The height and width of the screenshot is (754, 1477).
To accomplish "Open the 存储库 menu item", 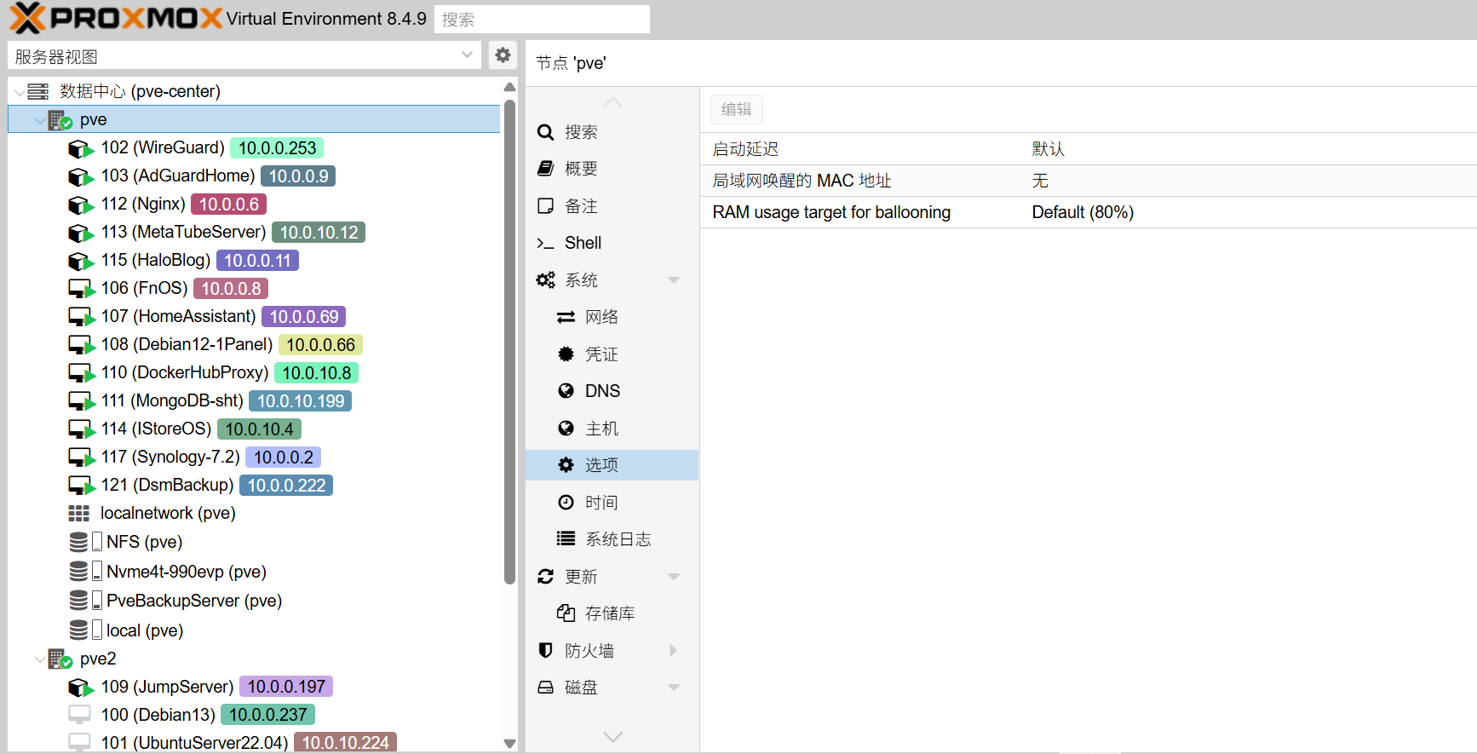I will (x=612, y=613).
